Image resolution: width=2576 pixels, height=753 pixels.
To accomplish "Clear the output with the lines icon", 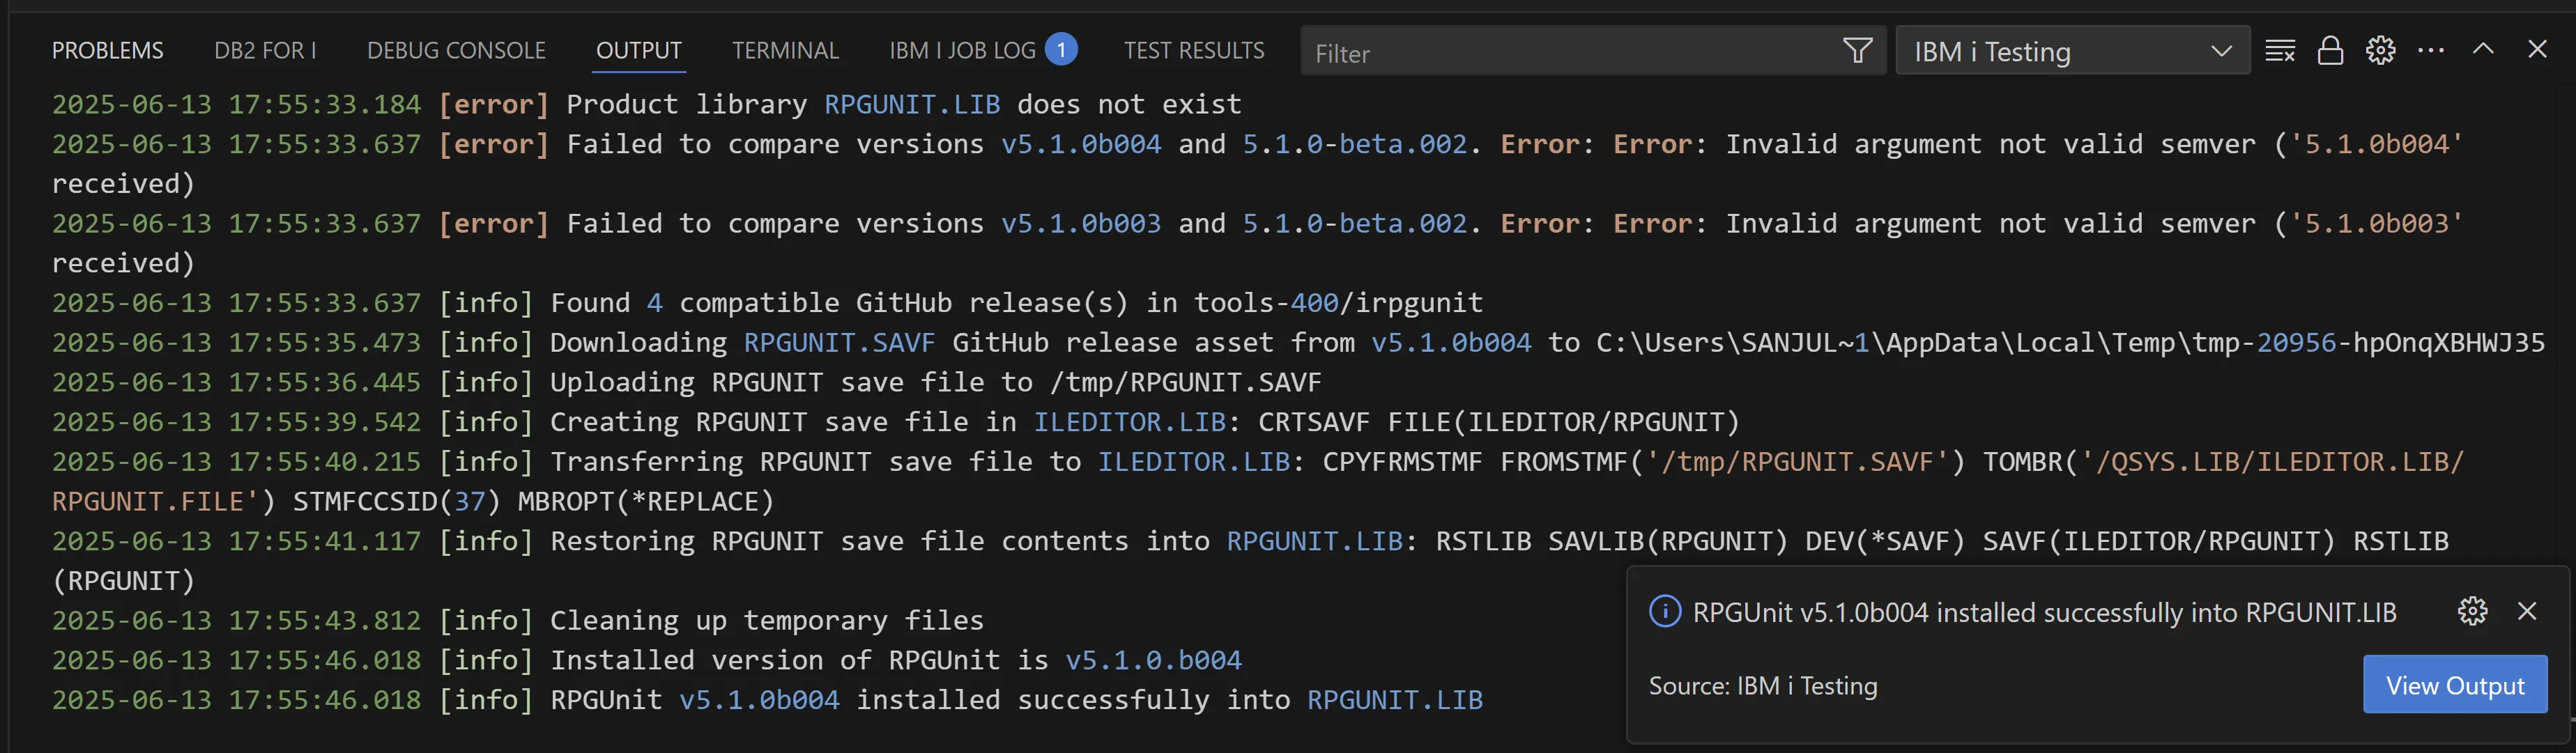I will tap(2279, 51).
